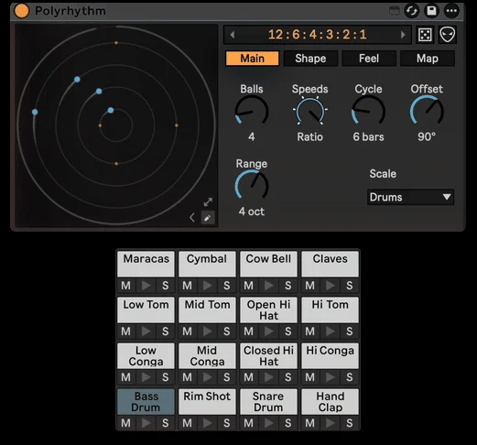Preview play the Maracas pad

pyautogui.click(x=146, y=286)
